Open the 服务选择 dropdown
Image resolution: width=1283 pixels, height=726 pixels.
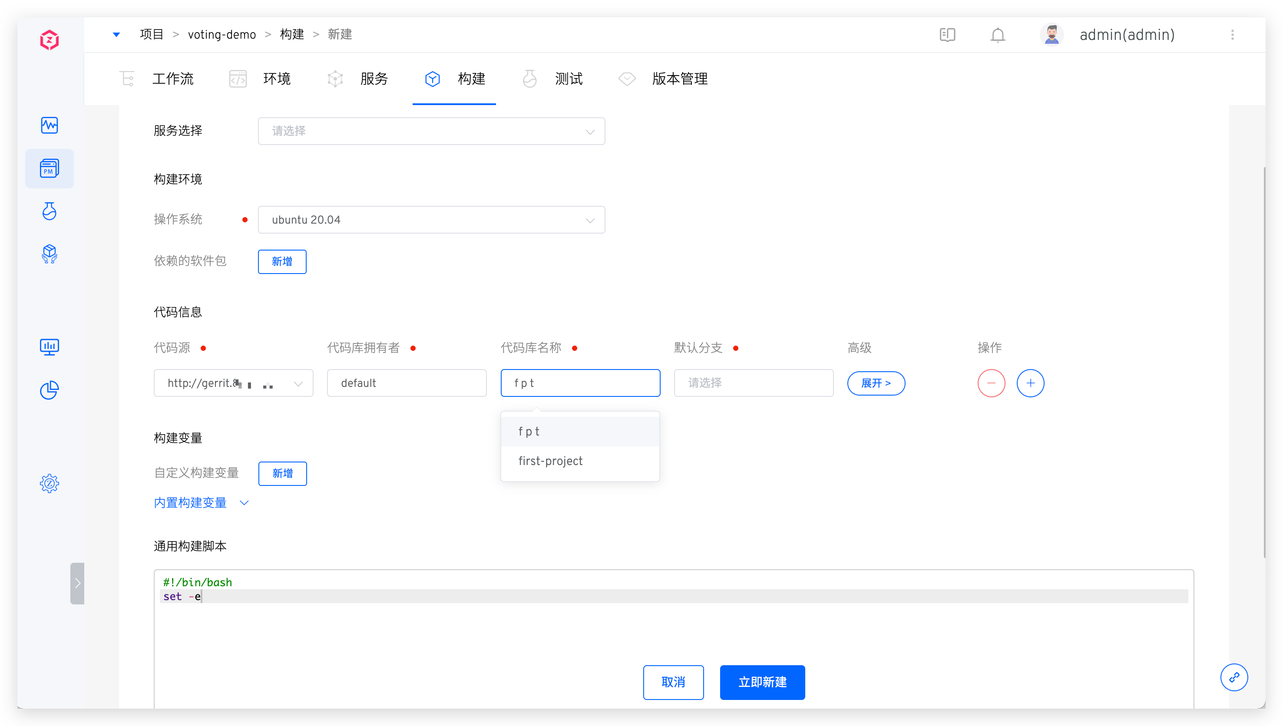[x=431, y=131]
